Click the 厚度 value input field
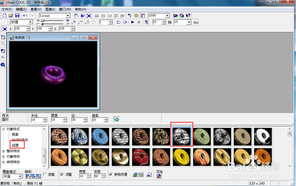 click(57, 120)
